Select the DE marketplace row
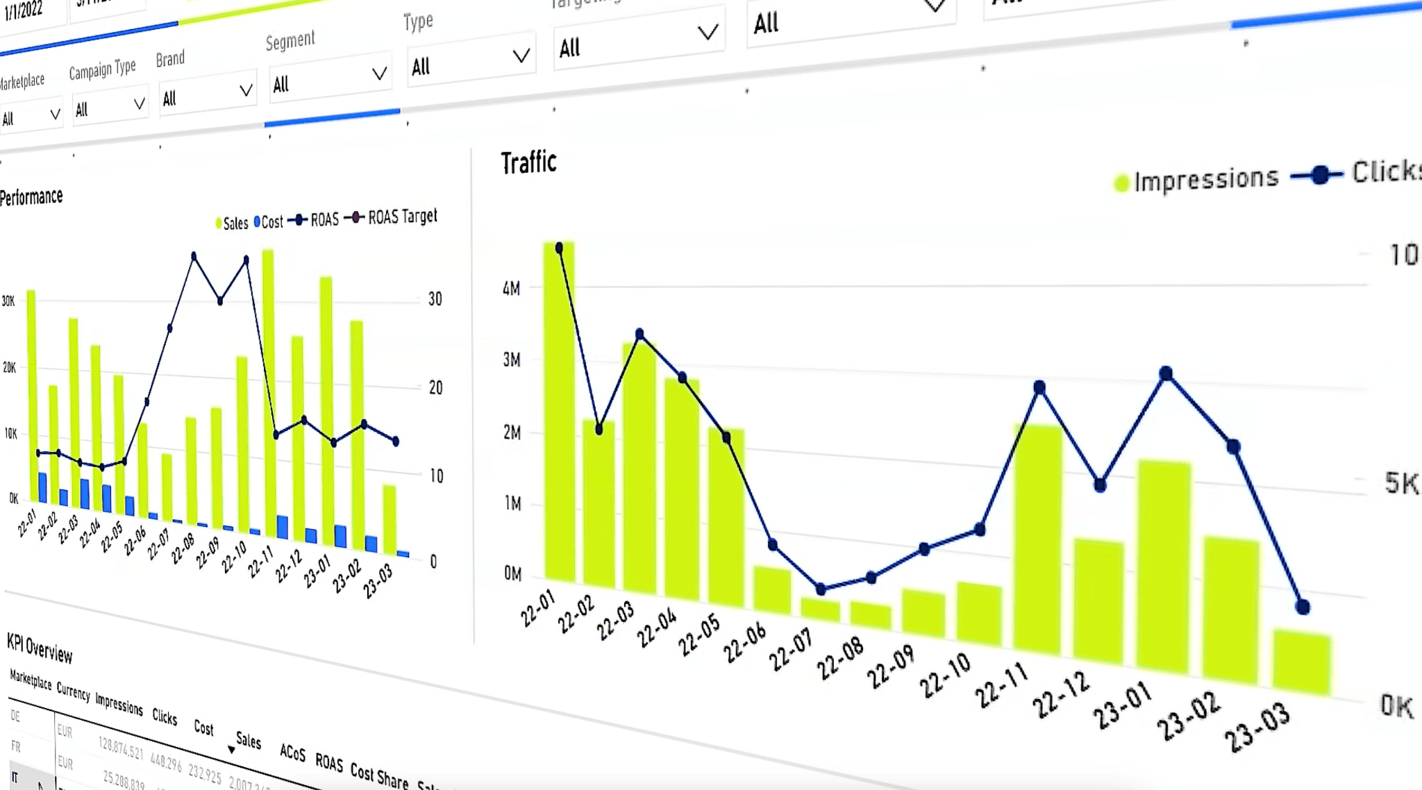This screenshot has height=790, width=1422. pos(15,716)
